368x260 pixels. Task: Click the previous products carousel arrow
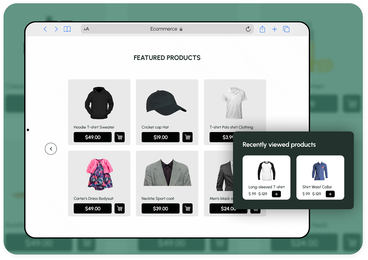(x=51, y=149)
